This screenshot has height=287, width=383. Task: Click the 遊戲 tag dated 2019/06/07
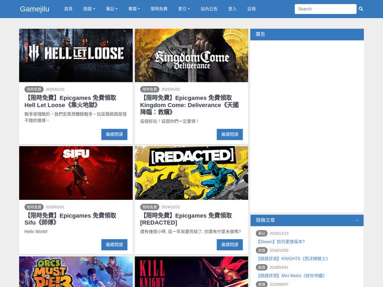click(x=262, y=284)
